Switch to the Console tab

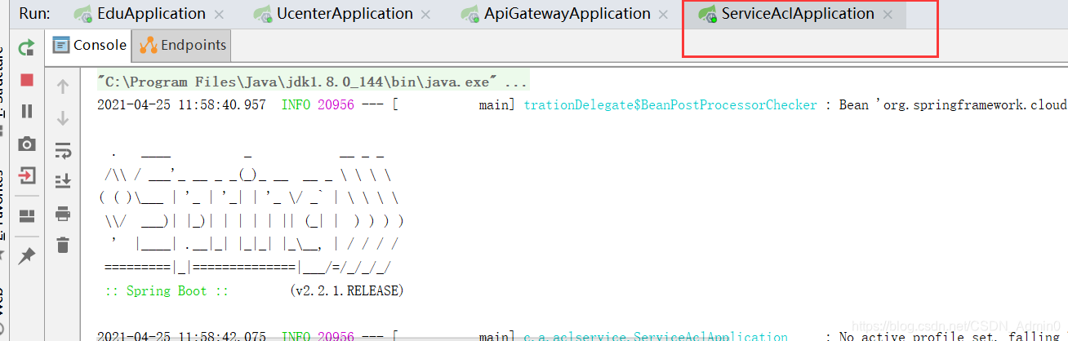click(x=90, y=45)
